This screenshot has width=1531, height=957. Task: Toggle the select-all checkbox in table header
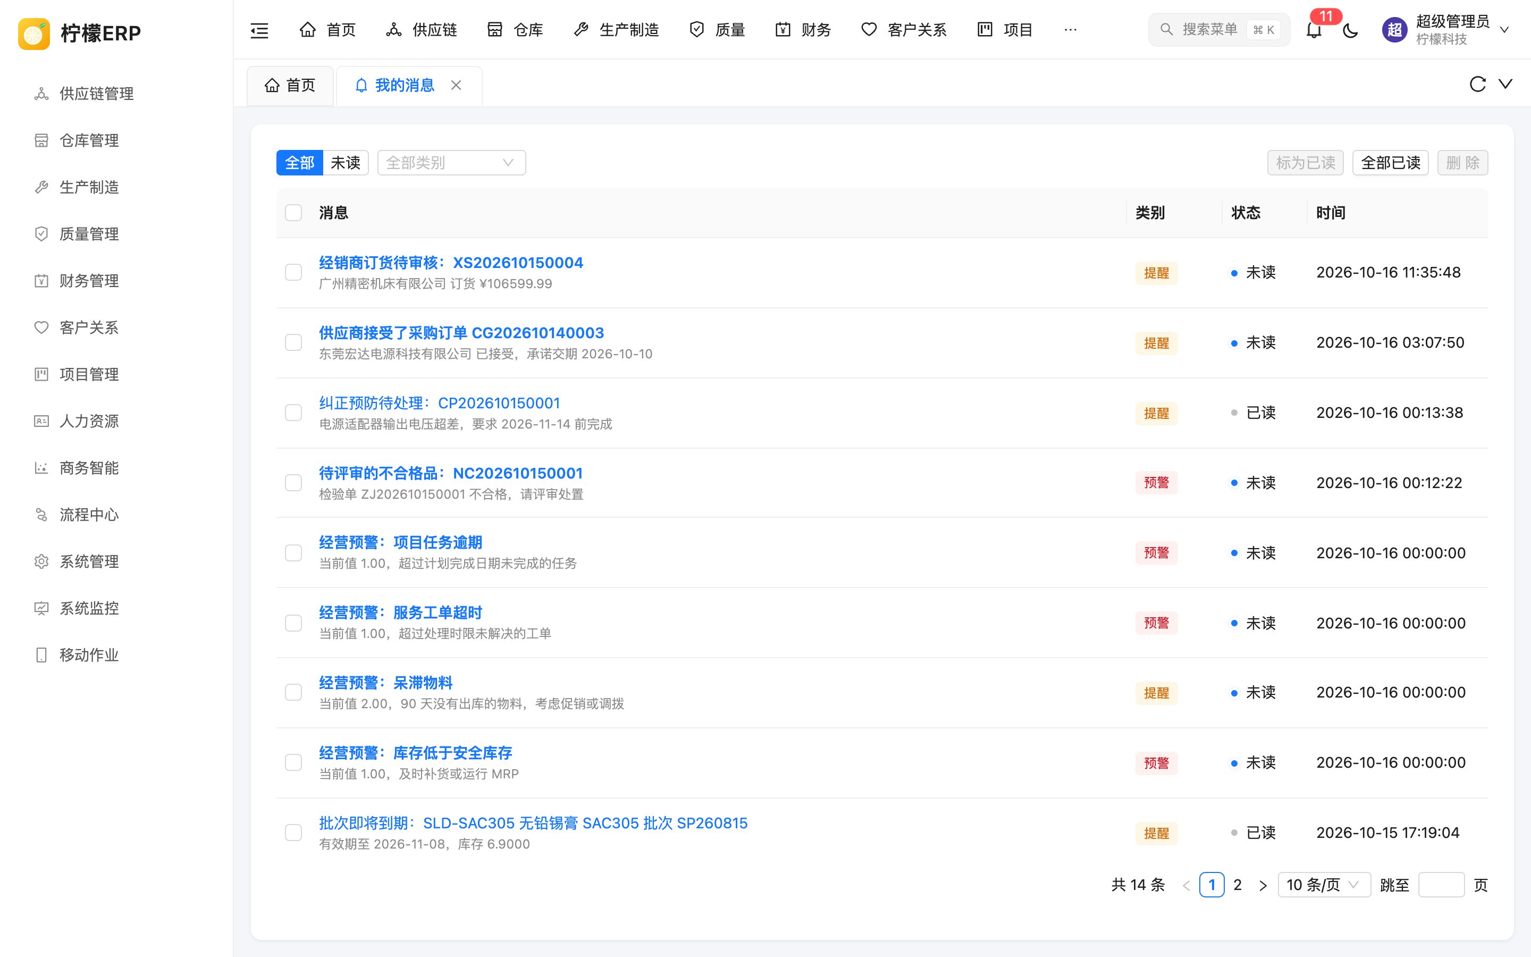point(293,213)
